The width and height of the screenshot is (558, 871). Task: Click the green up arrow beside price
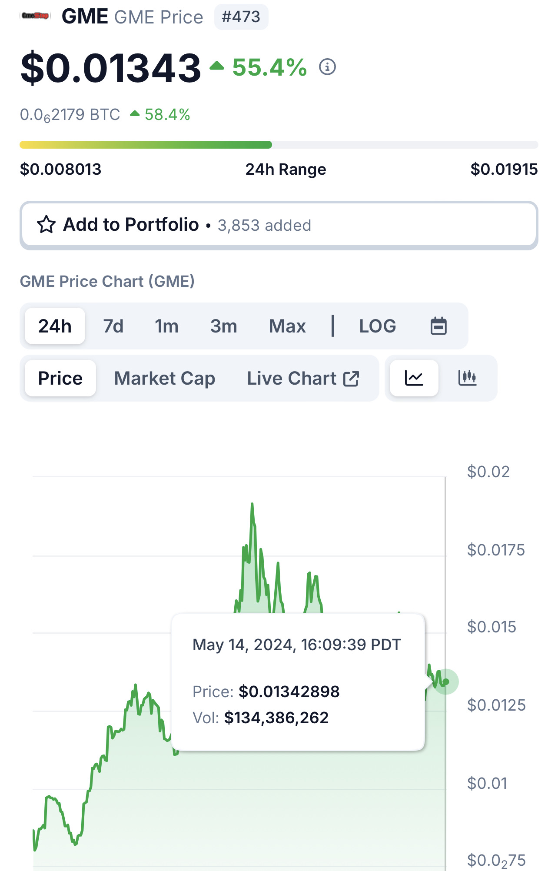pyautogui.click(x=216, y=66)
